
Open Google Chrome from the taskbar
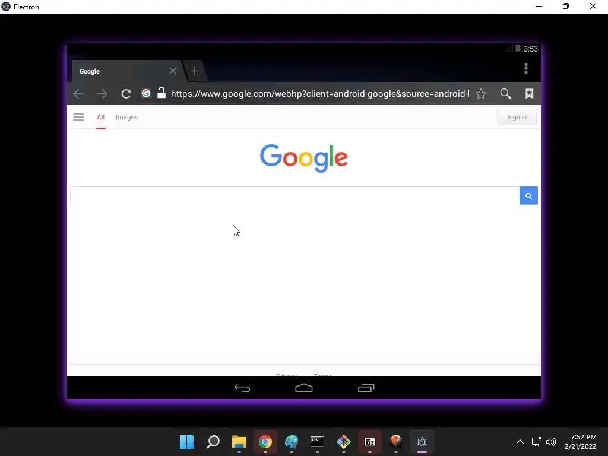pyautogui.click(x=265, y=442)
